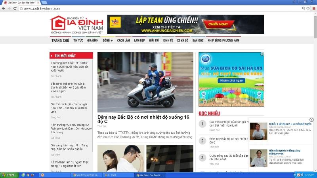Click the motorbike family article photo
Image resolution: width=317 pixels, height=178 pixels.
point(145,82)
